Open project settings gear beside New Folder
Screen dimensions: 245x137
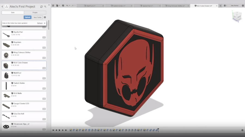[x=45, y=17]
